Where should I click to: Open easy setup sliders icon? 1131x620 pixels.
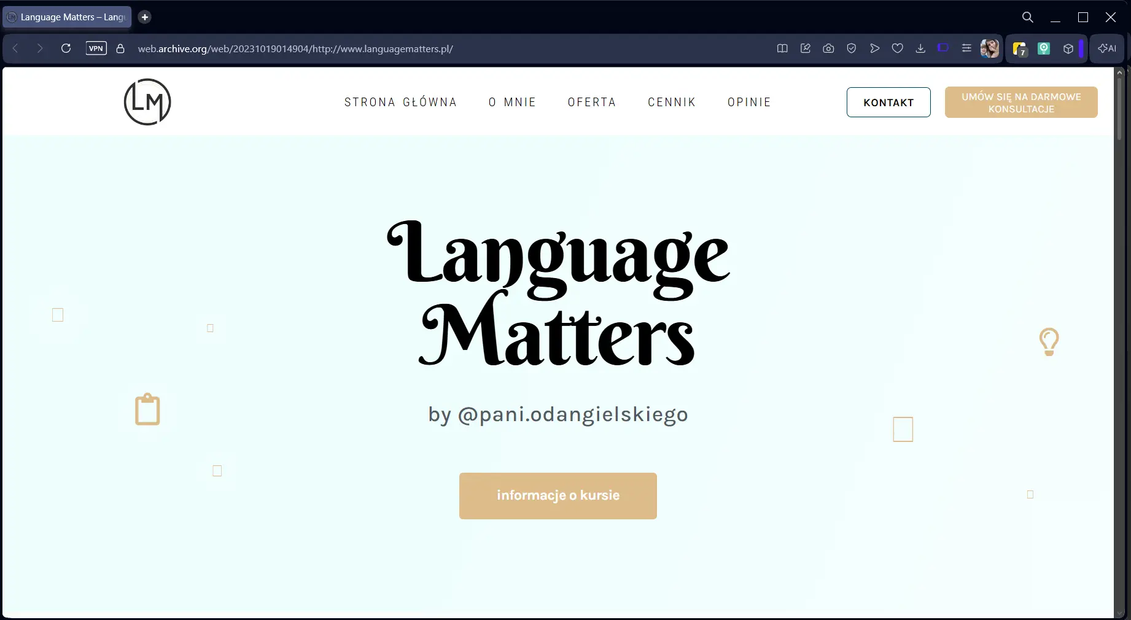[x=966, y=48]
